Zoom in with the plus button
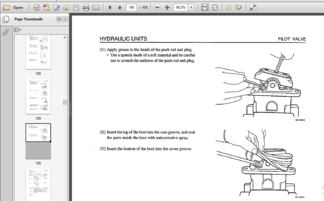Image resolution: width=324 pixels, height=201 pixels. pos(167,8)
